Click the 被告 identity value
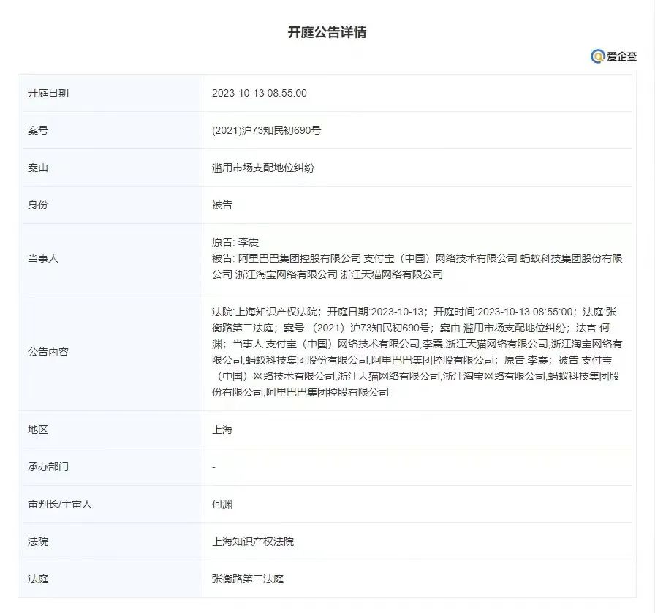Viewport: 655px width, 613px height. [x=222, y=205]
